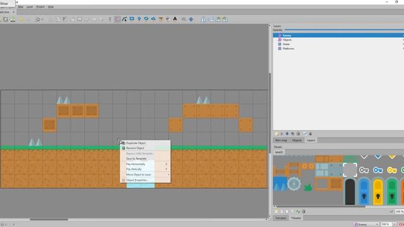Select the green locked door tile
The height and width of the screenshot is (227, 404).
pyautogui.click(x=391, y=192)
